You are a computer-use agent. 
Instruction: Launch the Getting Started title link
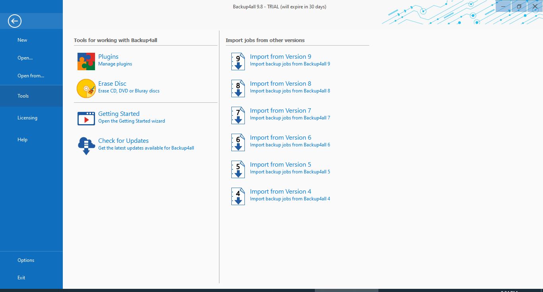coord(119,114)
